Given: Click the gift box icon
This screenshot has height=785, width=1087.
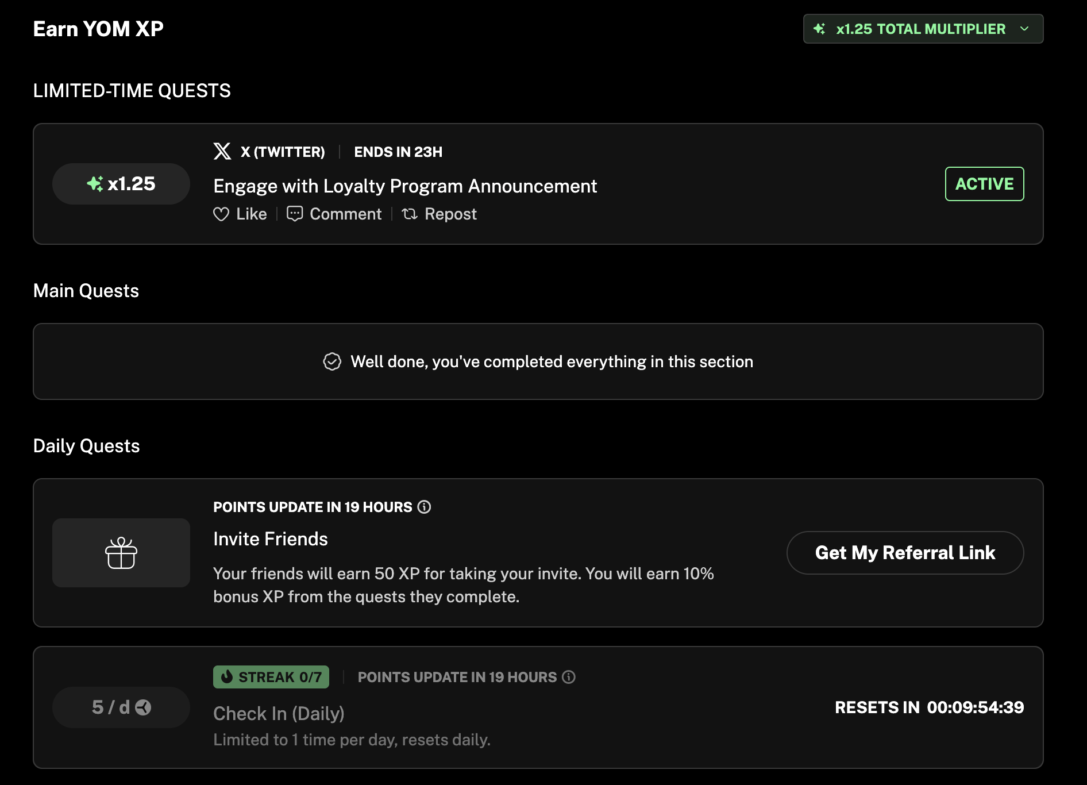Looking at the screenshot, I should pos(121,553).
